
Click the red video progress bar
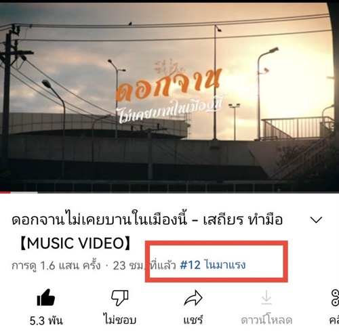coord(5,192)
